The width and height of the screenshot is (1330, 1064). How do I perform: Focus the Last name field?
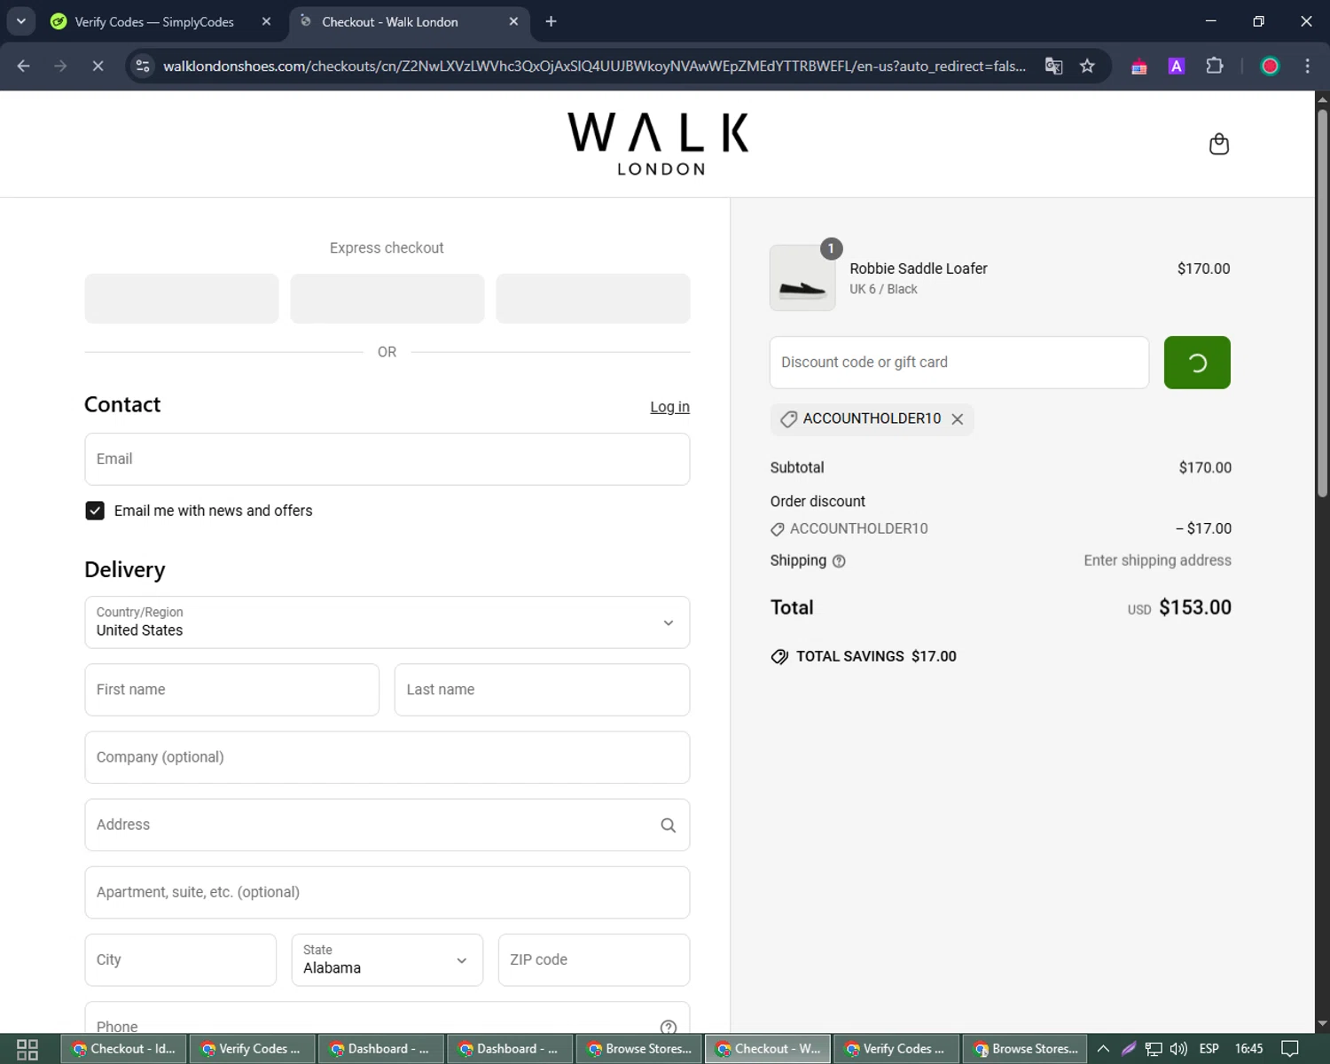point(542,690)
